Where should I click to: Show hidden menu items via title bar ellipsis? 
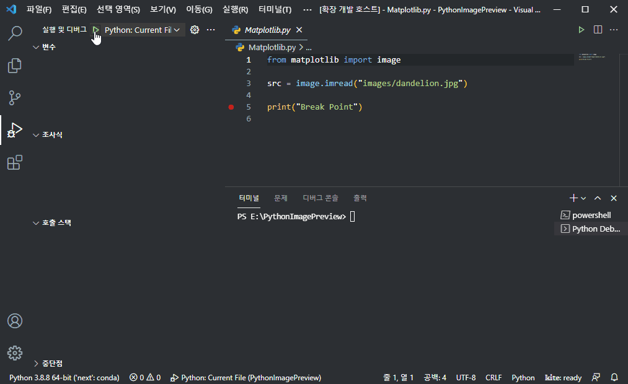pyautogui.click(x=307, y=10)
